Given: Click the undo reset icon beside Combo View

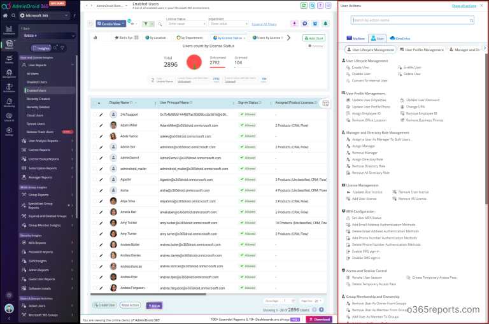Looking at the screenshot, I should pos(91,24).
